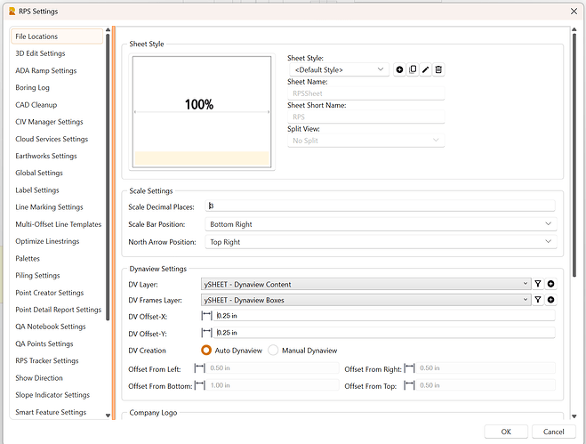This screenshot has width=586, height=444.
Task: Select Boring Log settings category
Action: tap(33, 87)
